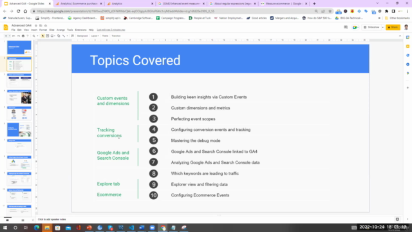Select the text box tool
412x232 pixels.
(x=48, y=36)
